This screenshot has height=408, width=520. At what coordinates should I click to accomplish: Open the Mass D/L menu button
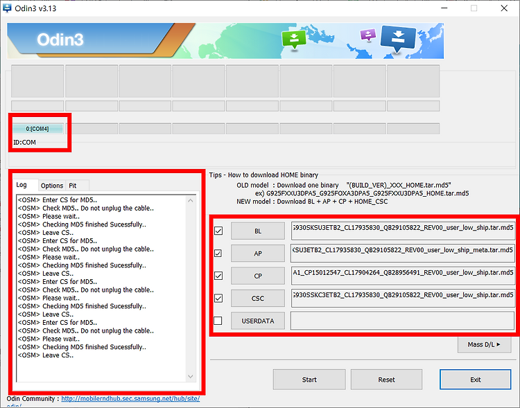tap(484, 345)
